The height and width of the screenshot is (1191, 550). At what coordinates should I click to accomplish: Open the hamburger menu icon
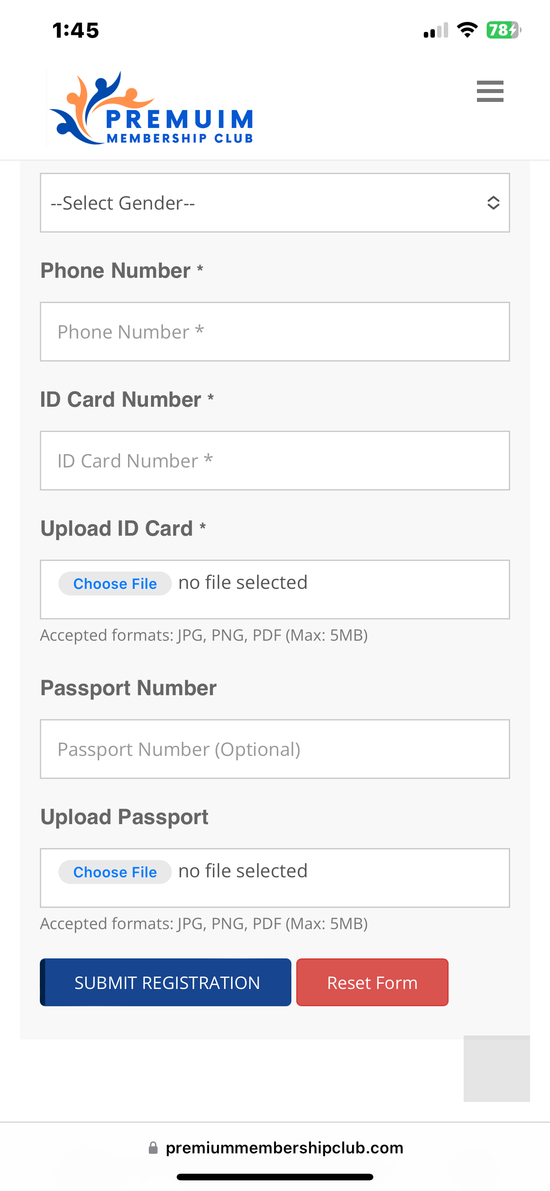(x=490, y=91)
